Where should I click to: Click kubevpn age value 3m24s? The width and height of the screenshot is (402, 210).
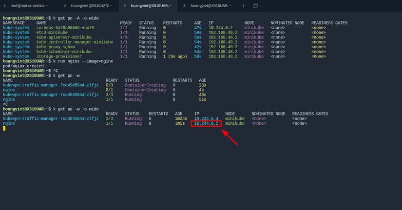coord(181,118)
